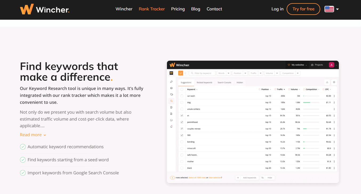Click the Add keywords button
Viewport: 361px width, 194px height.
(247, 178)
